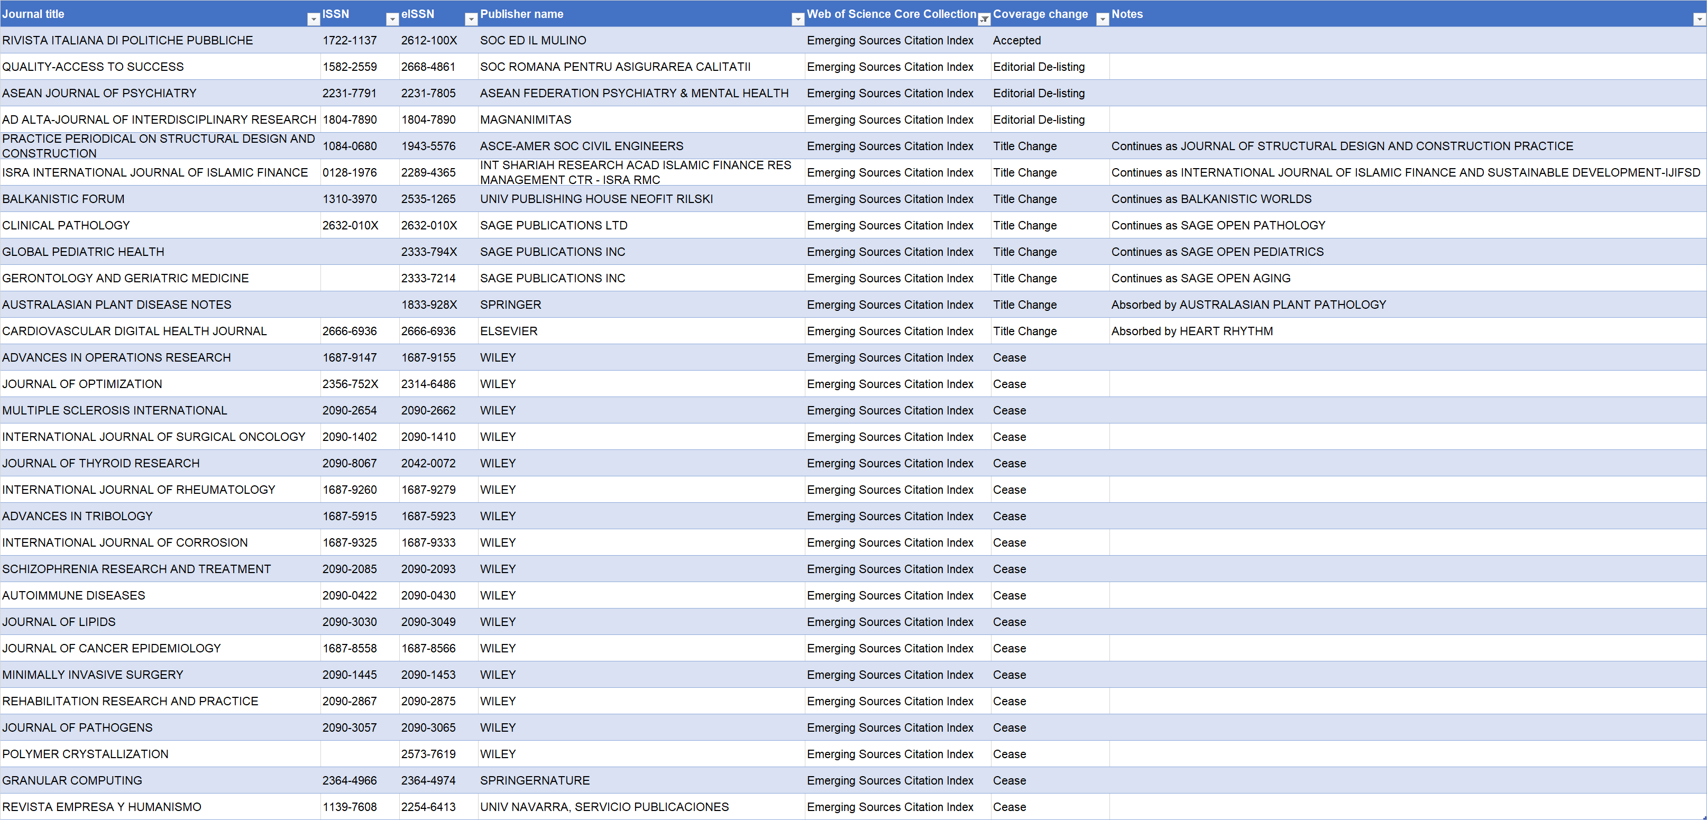Select cell POLYMER CRYSTALLIZATION
Viewport: 1707px width, 820px height.
[x=160, y=754]
